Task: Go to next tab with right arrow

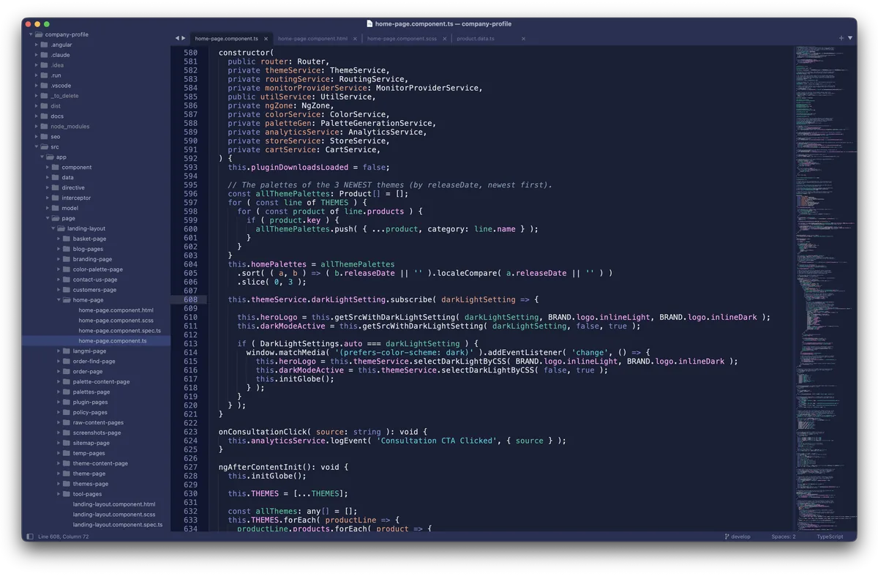Action: click(x=184, y=38)
